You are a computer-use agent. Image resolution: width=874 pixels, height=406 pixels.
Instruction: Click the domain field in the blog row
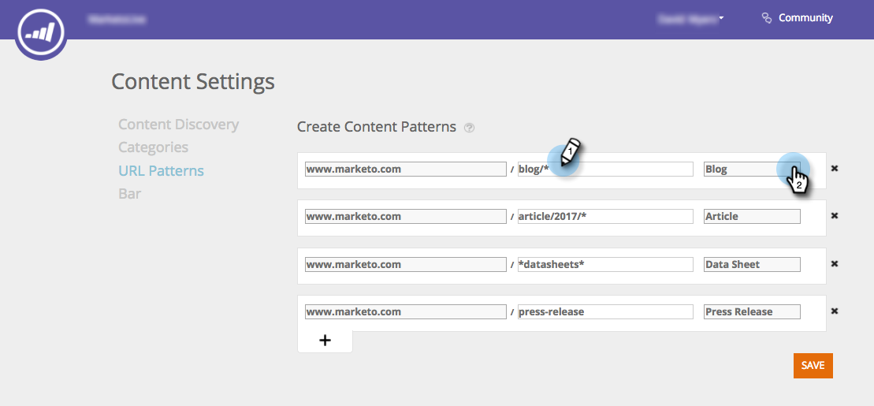point(406,169)
